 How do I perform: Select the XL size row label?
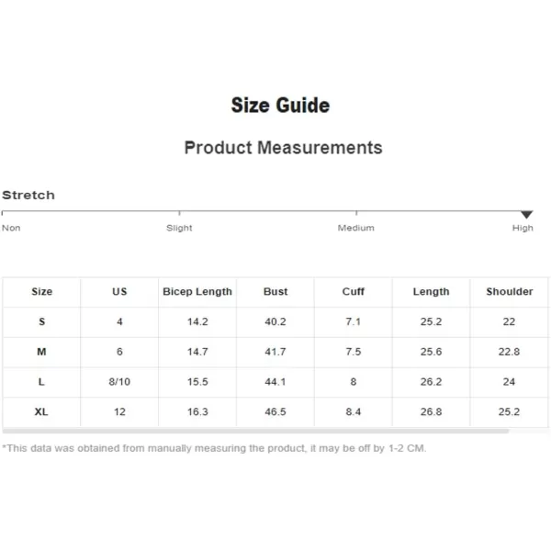click(41, 411)
